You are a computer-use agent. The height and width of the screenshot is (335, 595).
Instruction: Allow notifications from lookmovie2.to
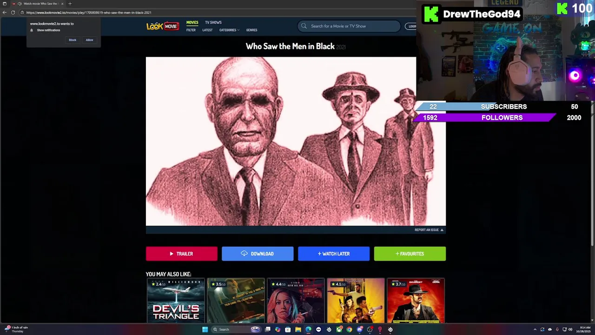point(89,40)
